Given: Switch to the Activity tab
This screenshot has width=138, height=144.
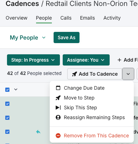Looking at the screenshot, I should pos(112,18).
